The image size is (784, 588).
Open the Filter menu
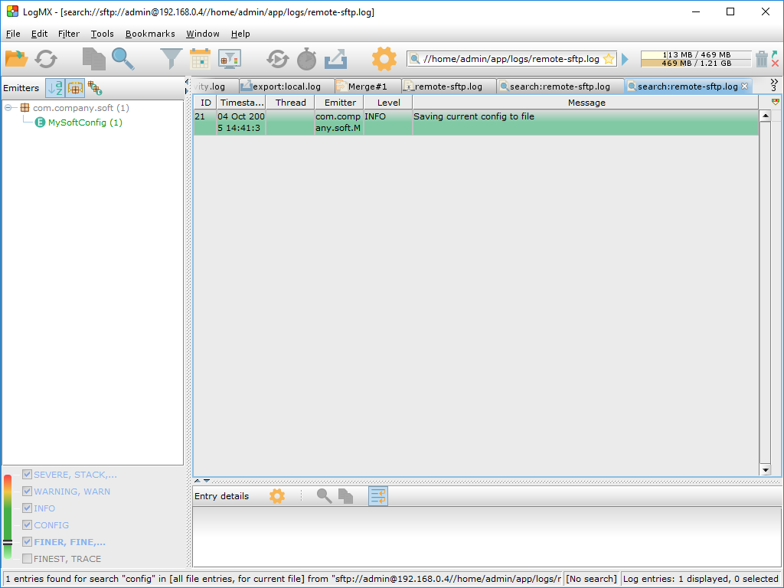[x=68, y=34]
